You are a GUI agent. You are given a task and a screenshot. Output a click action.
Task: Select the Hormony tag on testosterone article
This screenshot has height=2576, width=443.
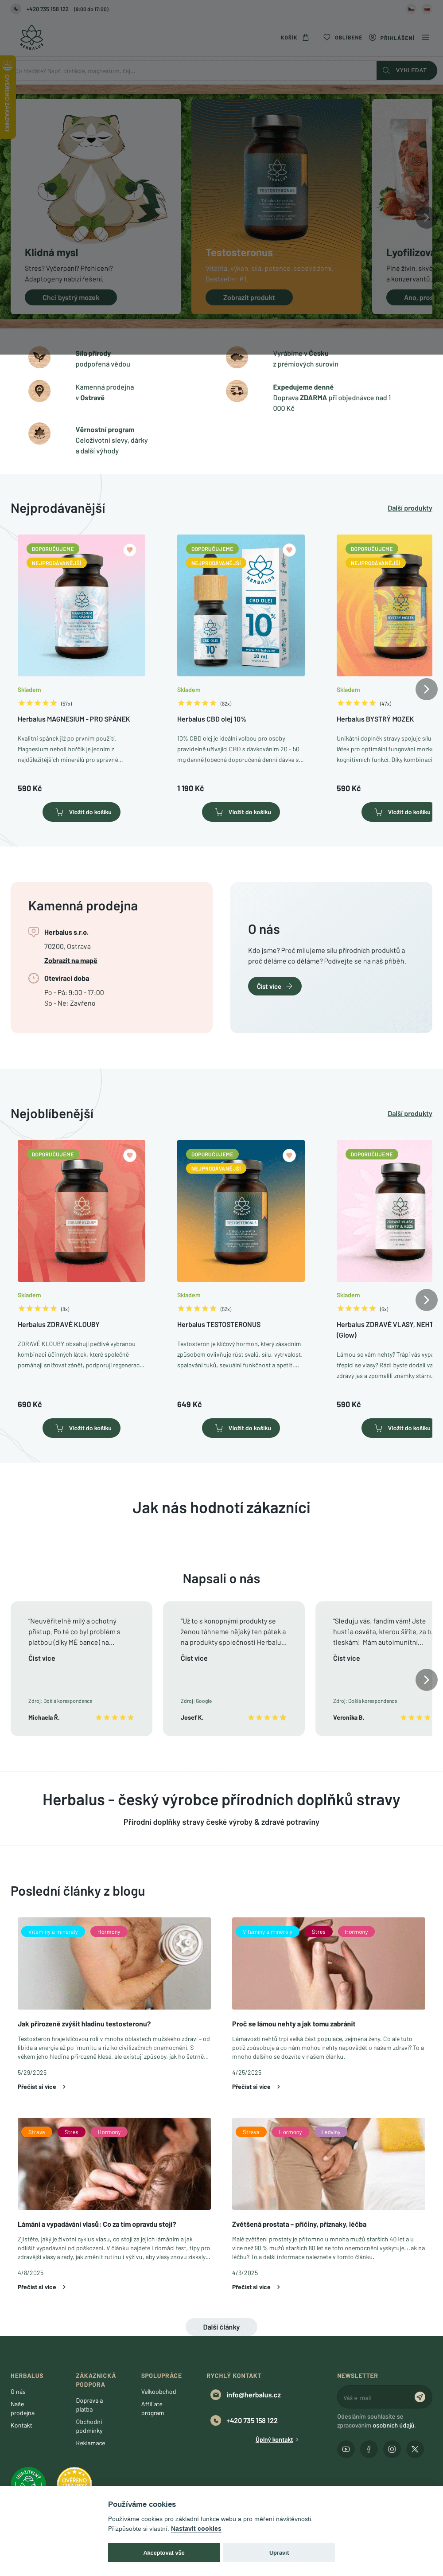click(x=108, y=1931)
